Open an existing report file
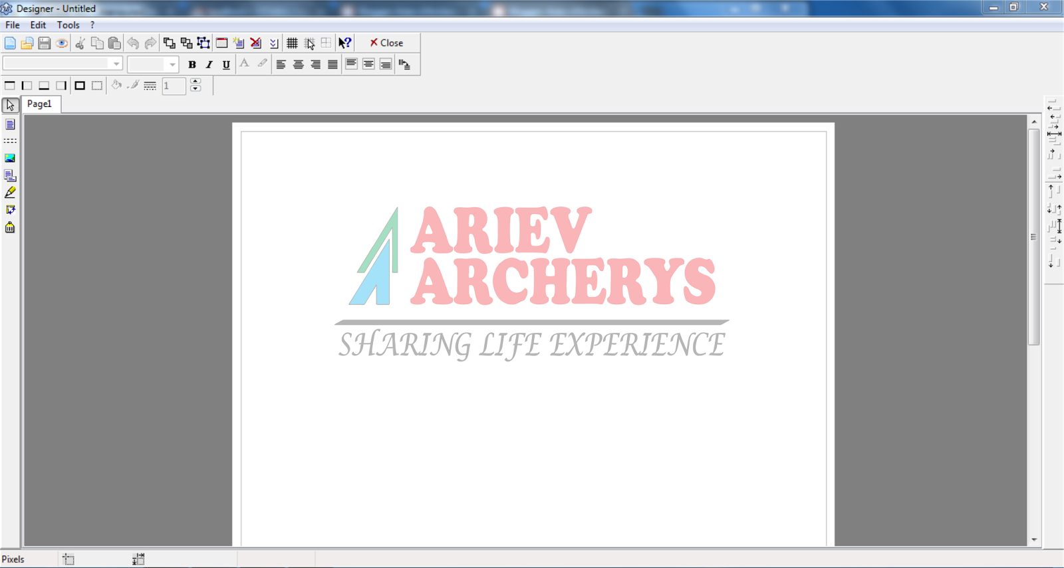 (27, 43)
